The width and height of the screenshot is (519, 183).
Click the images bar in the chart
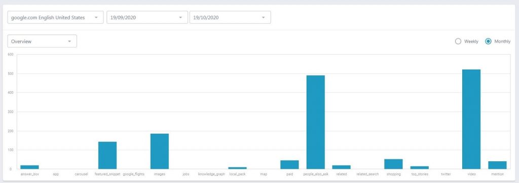pos(160,151)
